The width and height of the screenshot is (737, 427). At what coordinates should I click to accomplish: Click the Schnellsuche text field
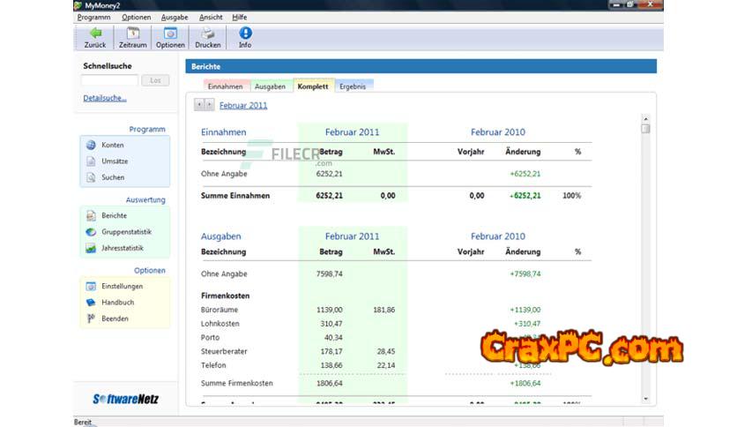110,80
